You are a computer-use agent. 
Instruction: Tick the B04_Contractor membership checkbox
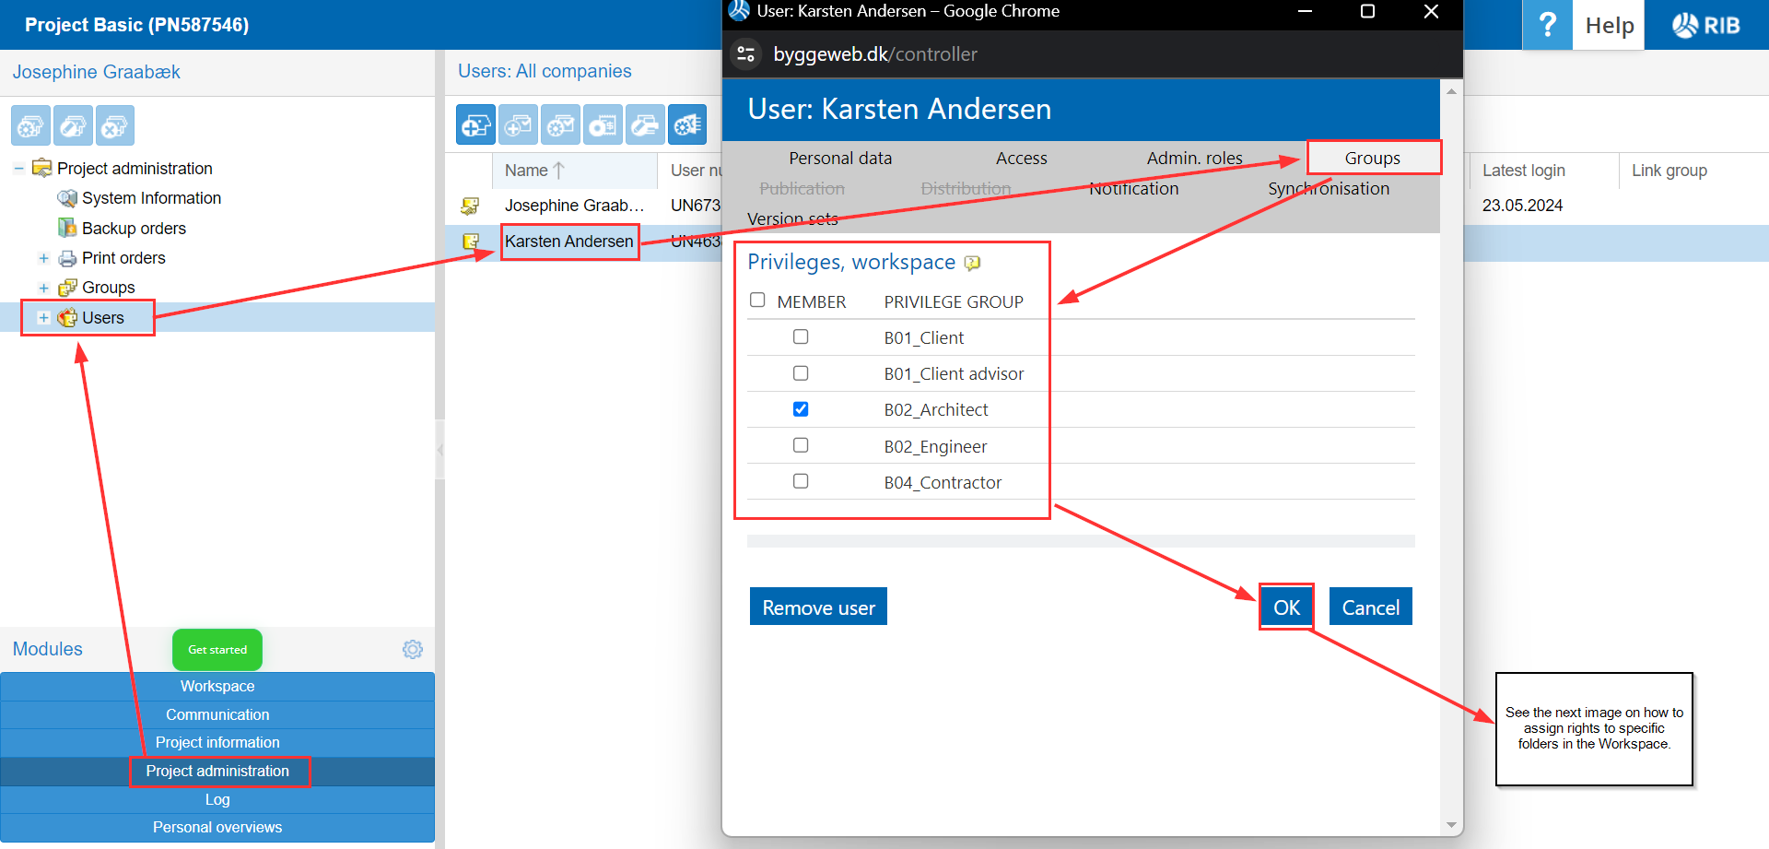801,481
